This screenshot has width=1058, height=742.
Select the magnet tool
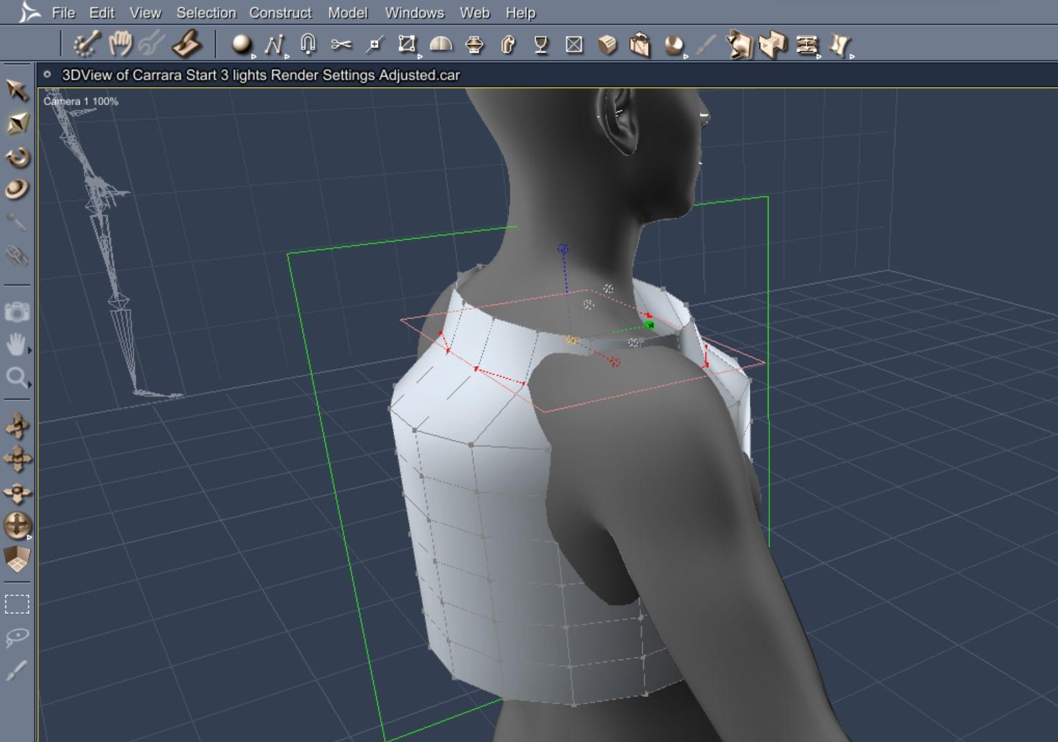pyautogui.click(x=308, y=44)
